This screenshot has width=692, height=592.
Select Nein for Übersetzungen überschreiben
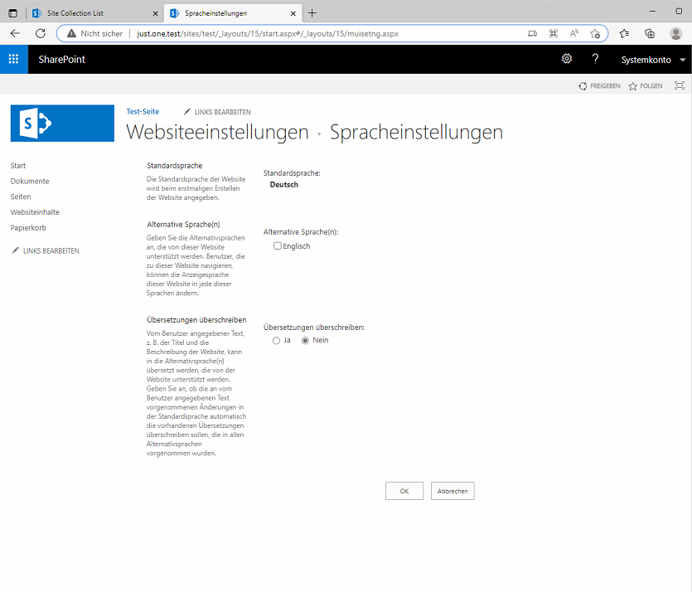(305, 340)
